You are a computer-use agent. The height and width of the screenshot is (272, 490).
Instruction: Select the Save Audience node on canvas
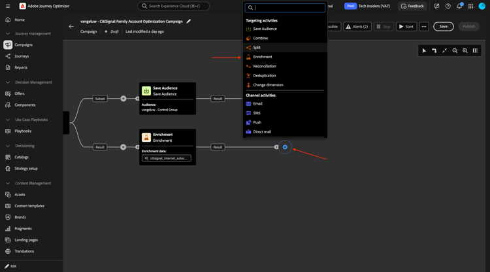(x=167, y=99)
